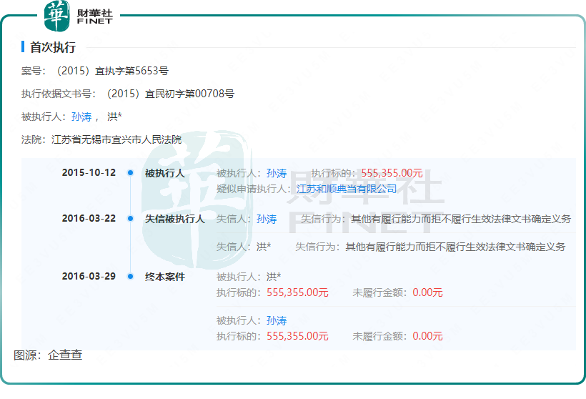
Task: Click 孙涛 link next to 失信人
Action: [x=267, y=219]
